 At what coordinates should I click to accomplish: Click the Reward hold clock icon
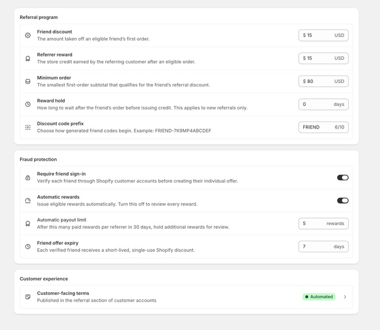tap(28, 104)
